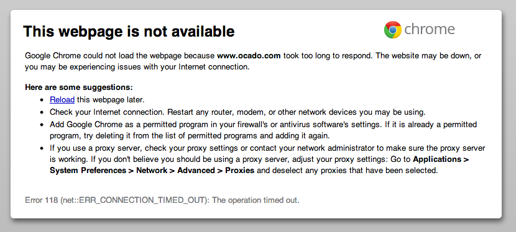Click the bold 'Proxies' path text
Screen dimensions: 516x232
(239, 171)
